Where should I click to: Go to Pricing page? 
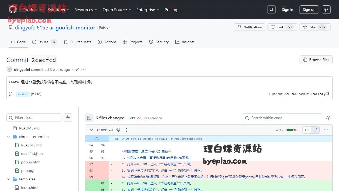(171, 10)
